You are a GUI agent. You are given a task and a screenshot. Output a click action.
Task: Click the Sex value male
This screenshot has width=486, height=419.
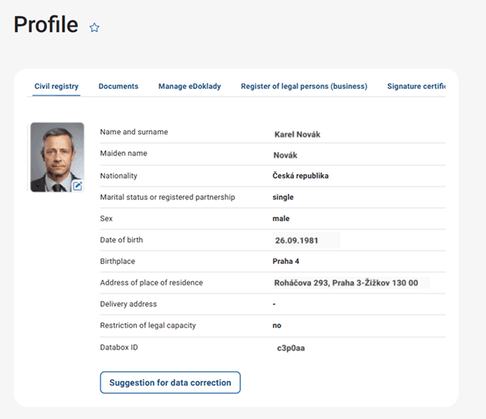click(281, 219)
